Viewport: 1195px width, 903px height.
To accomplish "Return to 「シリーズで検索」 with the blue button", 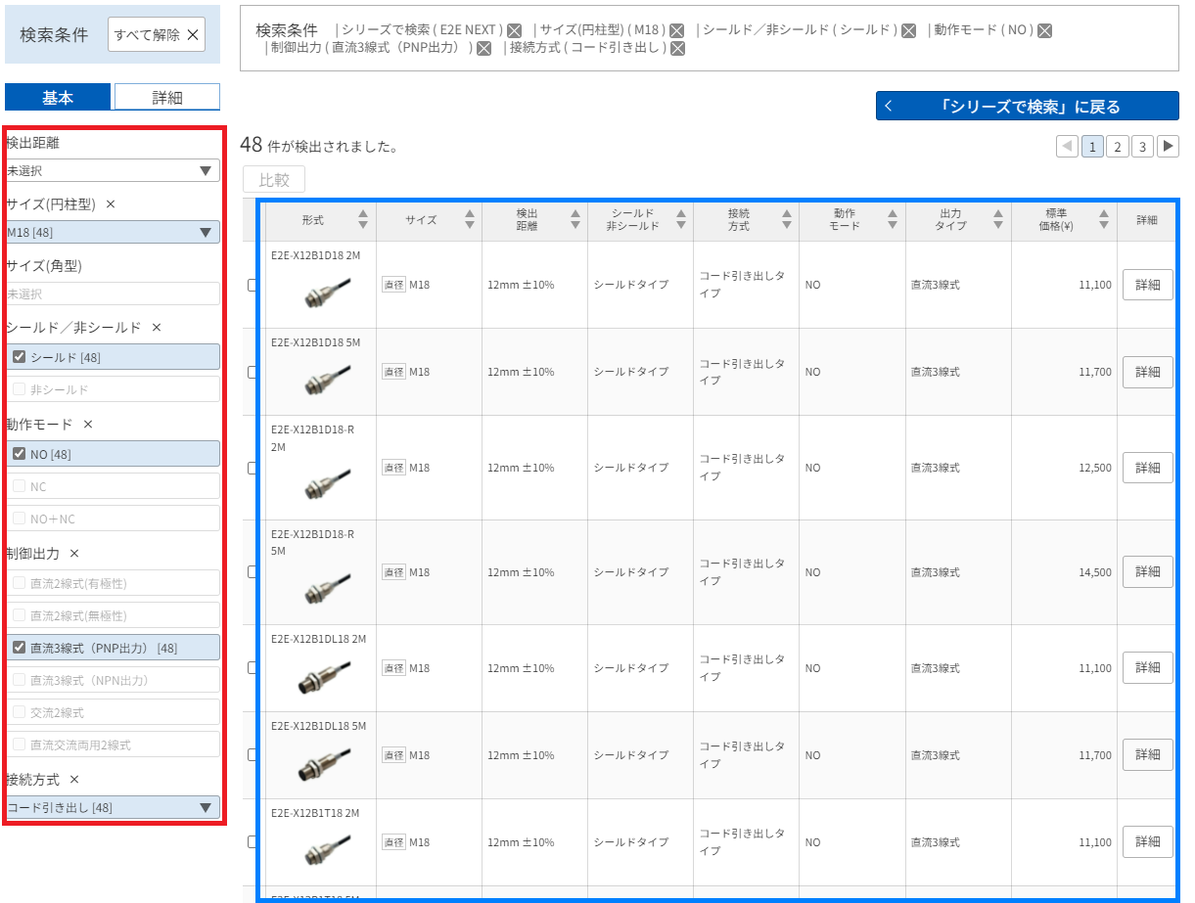I will click(x=1028, y=106).
